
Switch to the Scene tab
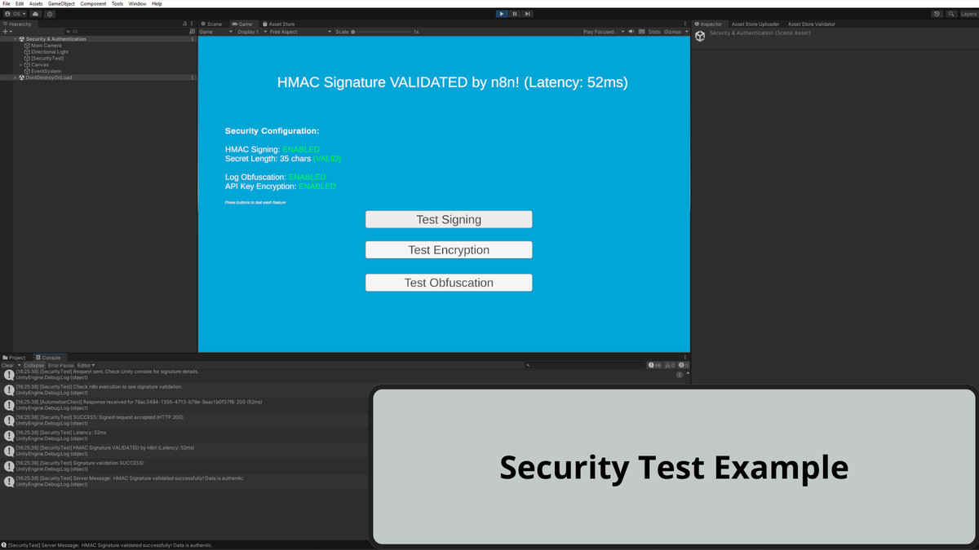[212, 24]
